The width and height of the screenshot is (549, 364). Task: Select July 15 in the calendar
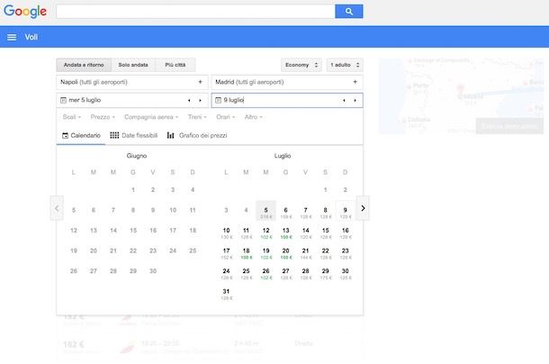pos(325,232)
